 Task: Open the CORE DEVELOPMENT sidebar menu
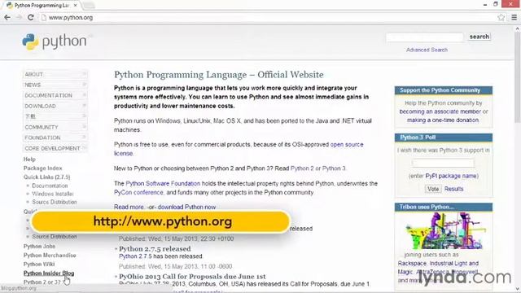(55, 148)
